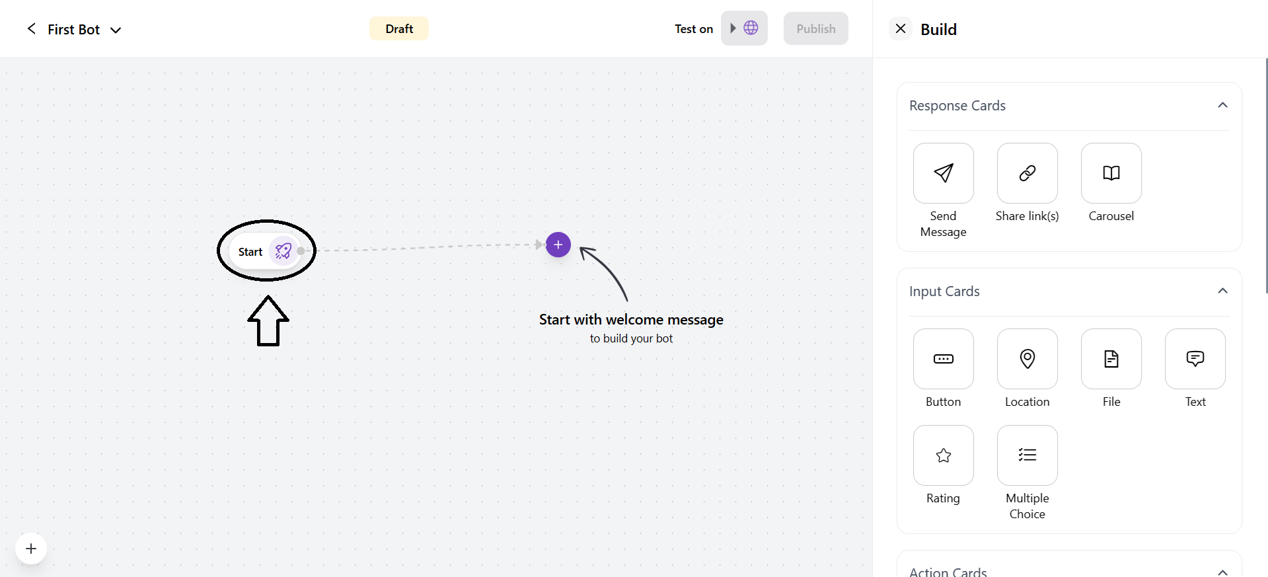This screenshot has width=1268, height=577.
Task: Add a Share link(s) card
Action: (1026, 173)
